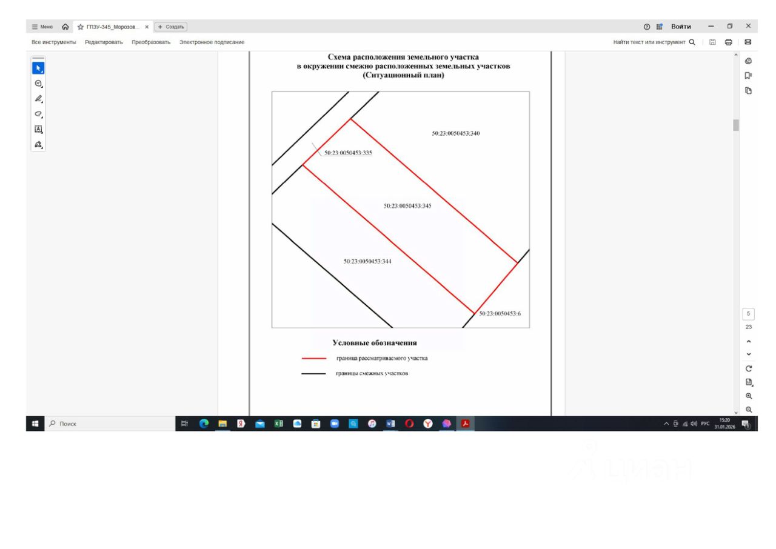
Task: Open the comments panel in right sidebar
Action: tap(749, 61)
